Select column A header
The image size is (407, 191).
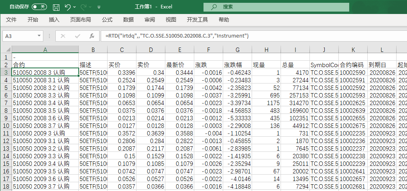click(x=45, y=50)
